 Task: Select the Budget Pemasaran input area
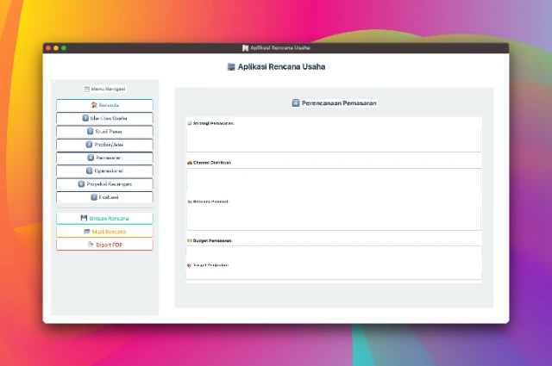pos(334,254)
